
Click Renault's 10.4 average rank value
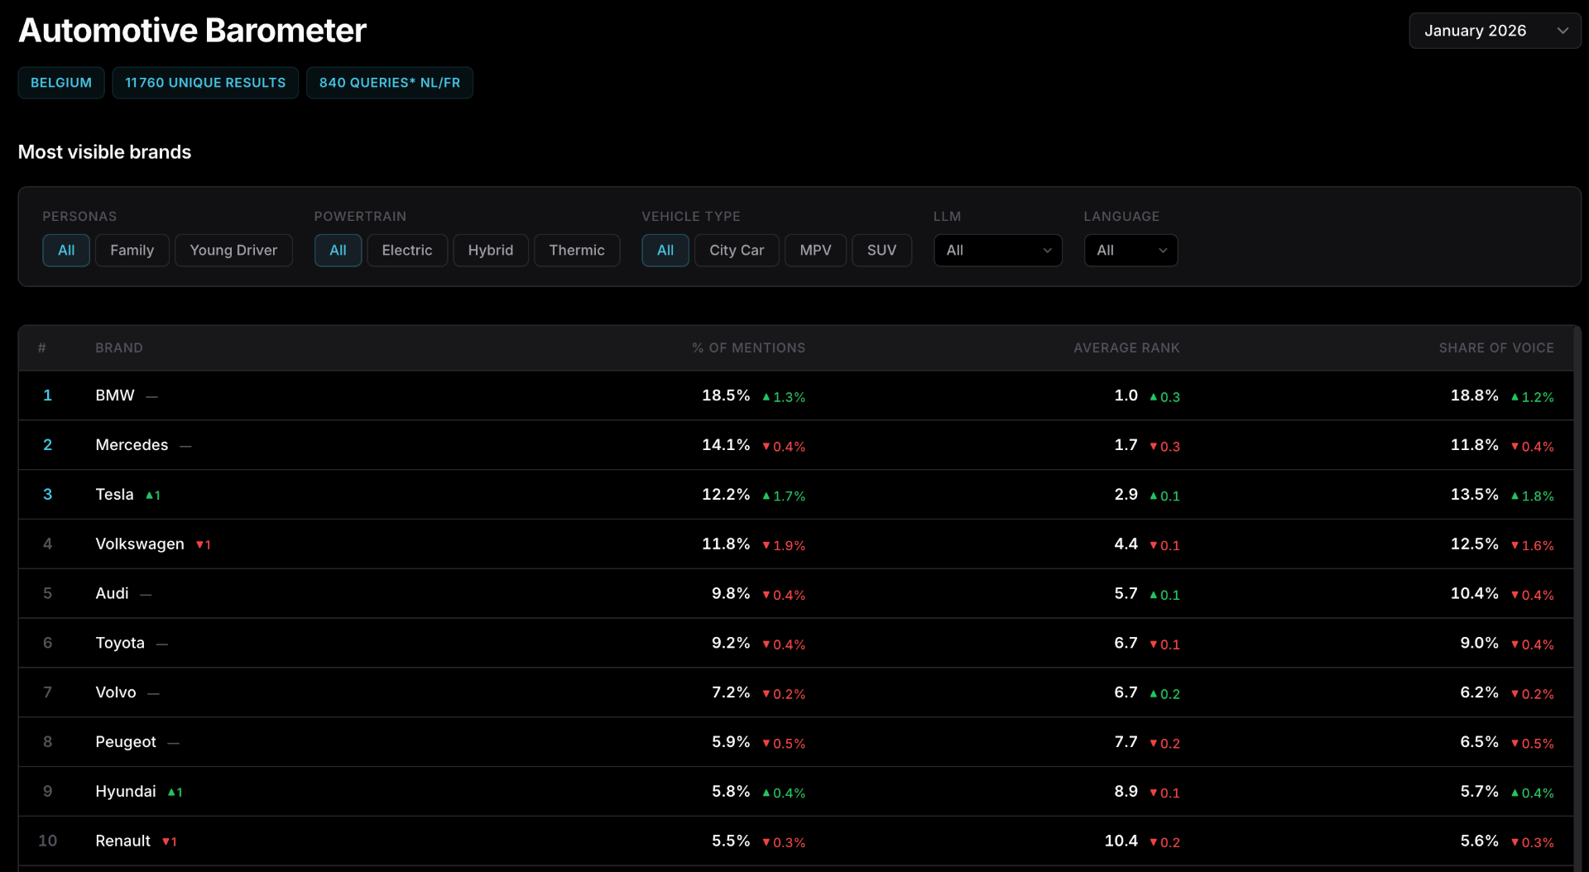[1121, 841]
